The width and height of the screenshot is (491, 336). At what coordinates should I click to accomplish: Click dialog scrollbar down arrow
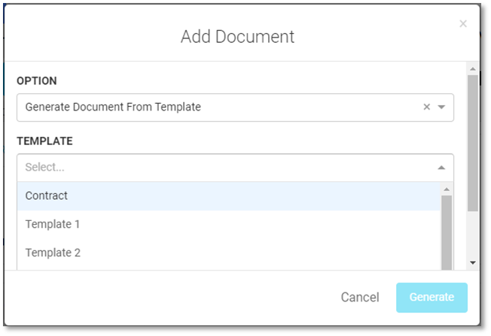pos(473,262)
